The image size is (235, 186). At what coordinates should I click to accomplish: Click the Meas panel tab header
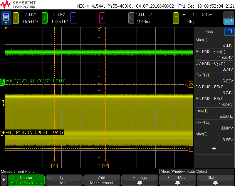[209, 31]
